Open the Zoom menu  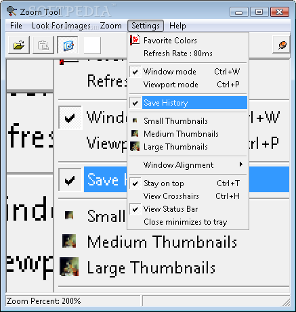(x=110, y=26)
